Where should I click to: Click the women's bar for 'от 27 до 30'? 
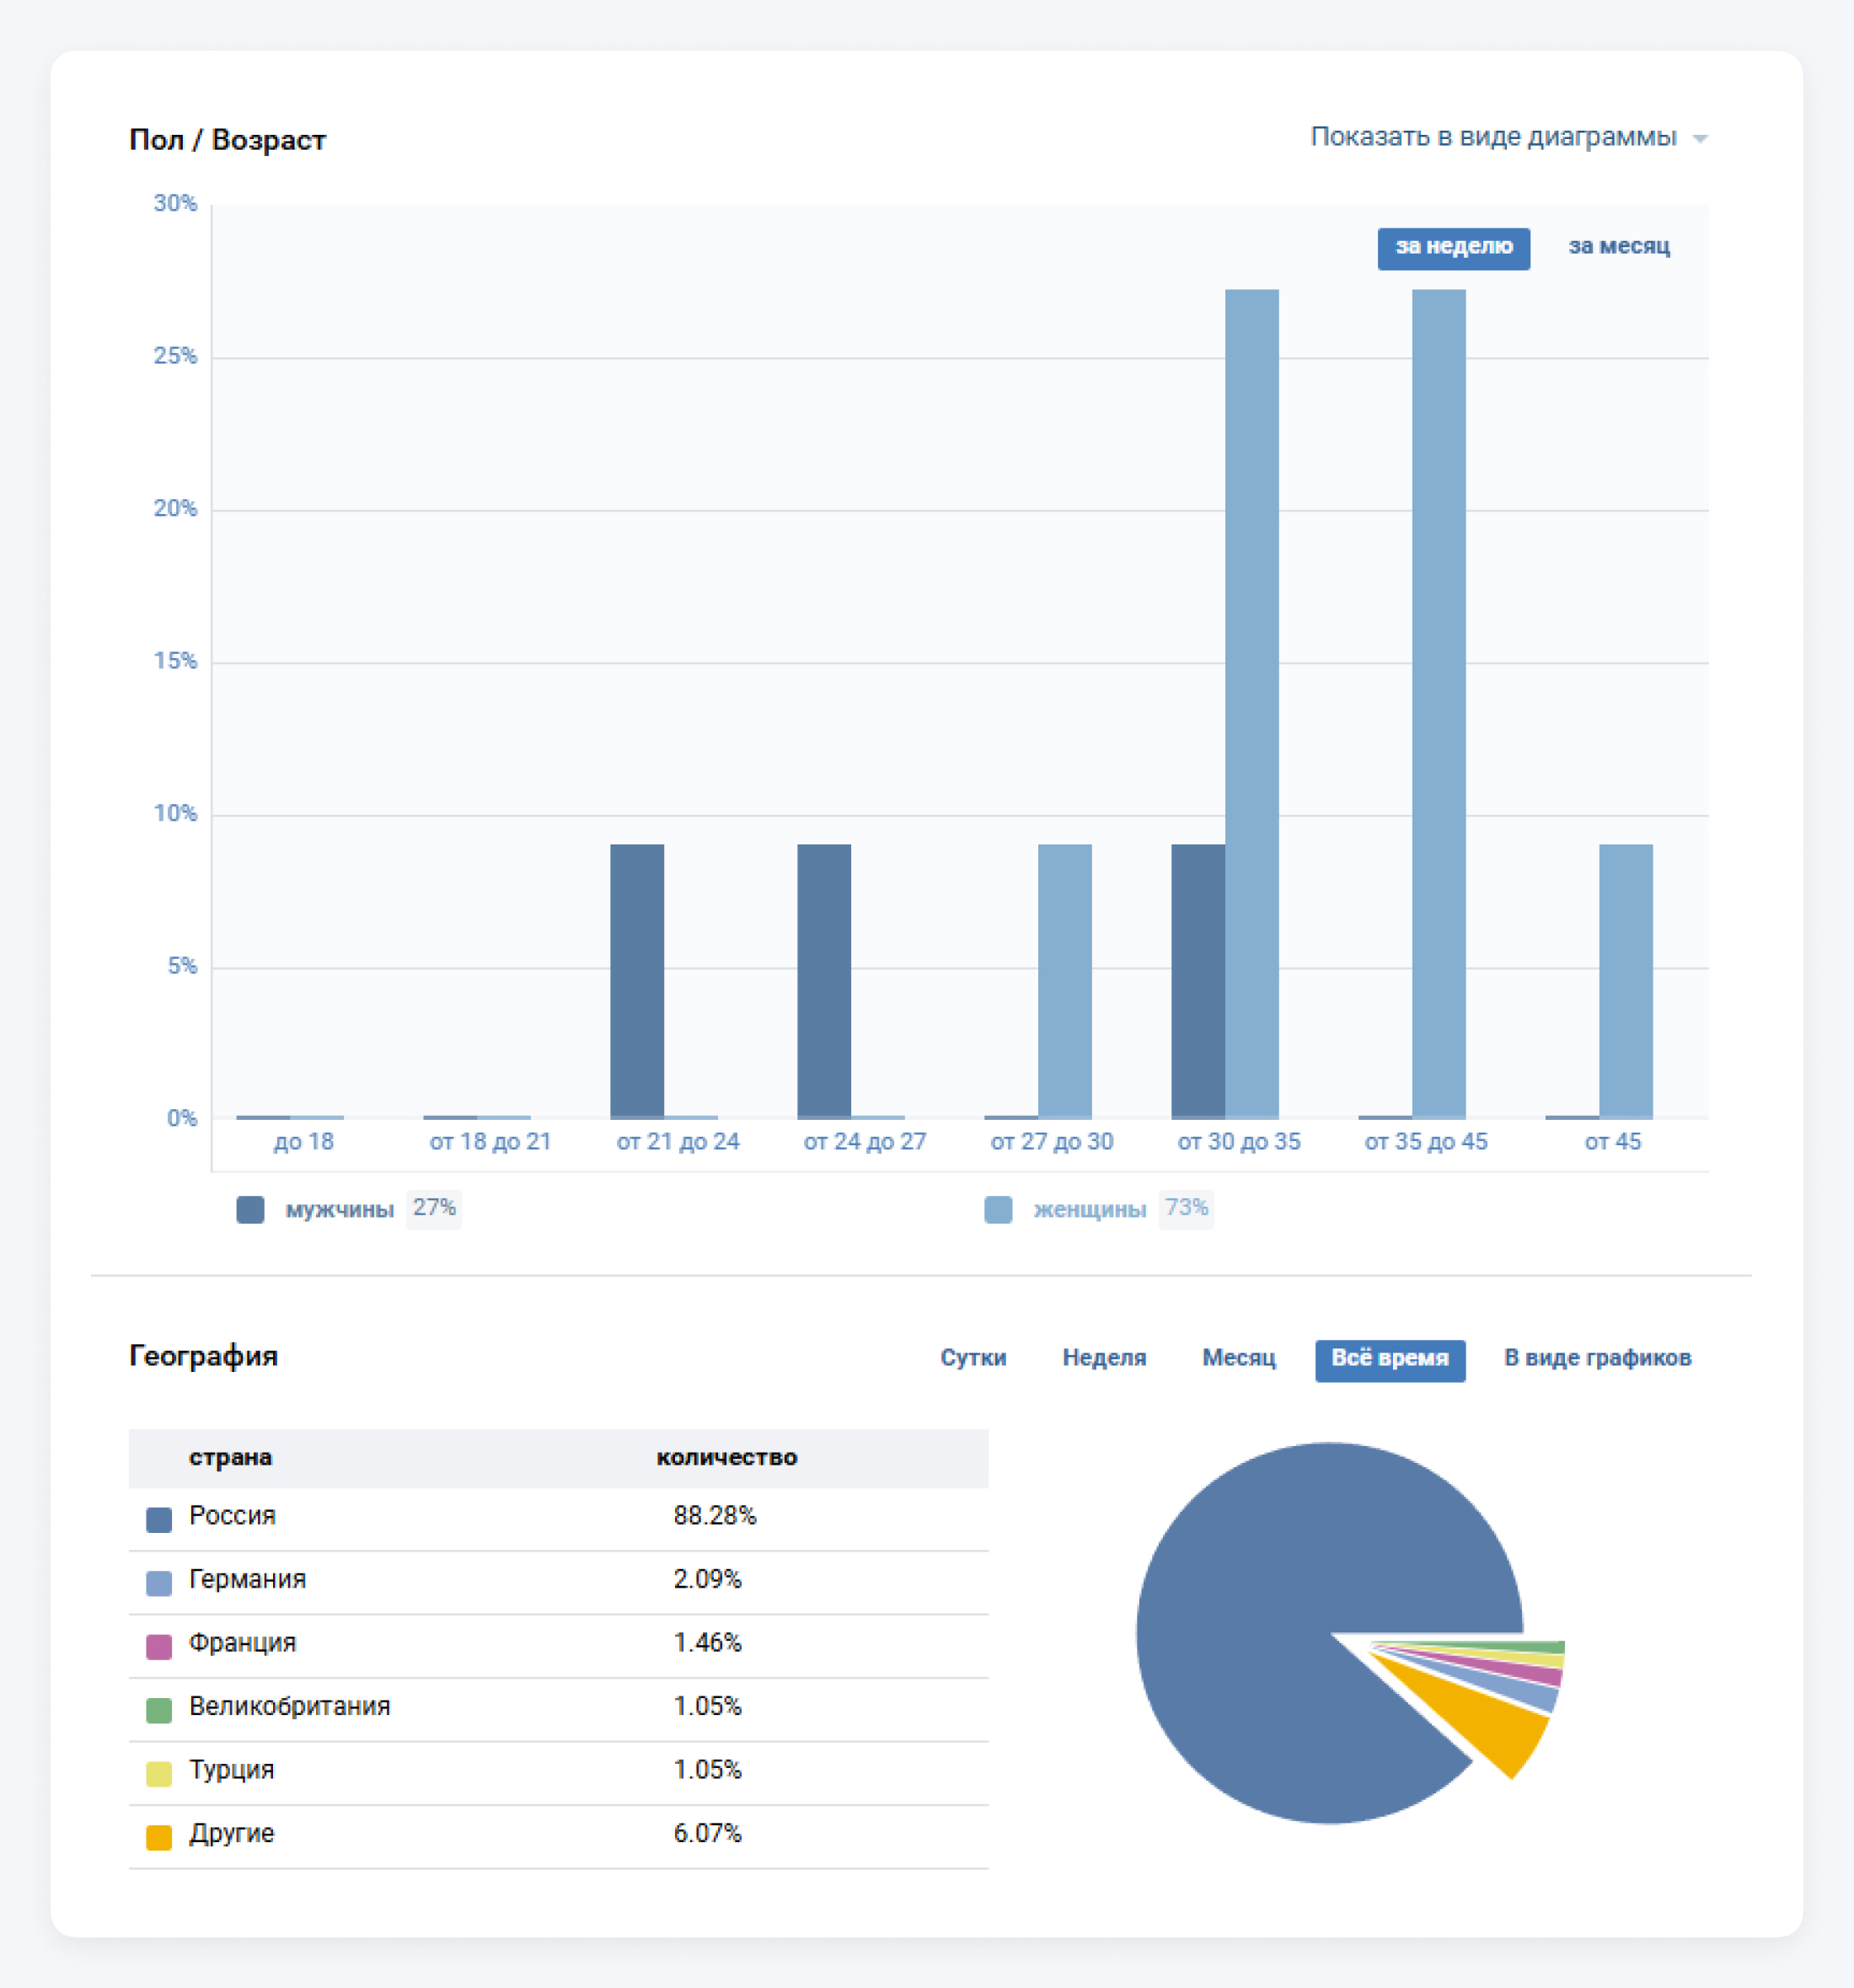pyautogui.click(x=1064, y=981)
